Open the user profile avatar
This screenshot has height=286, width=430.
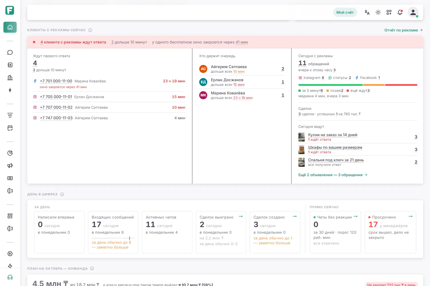(413, 12)
